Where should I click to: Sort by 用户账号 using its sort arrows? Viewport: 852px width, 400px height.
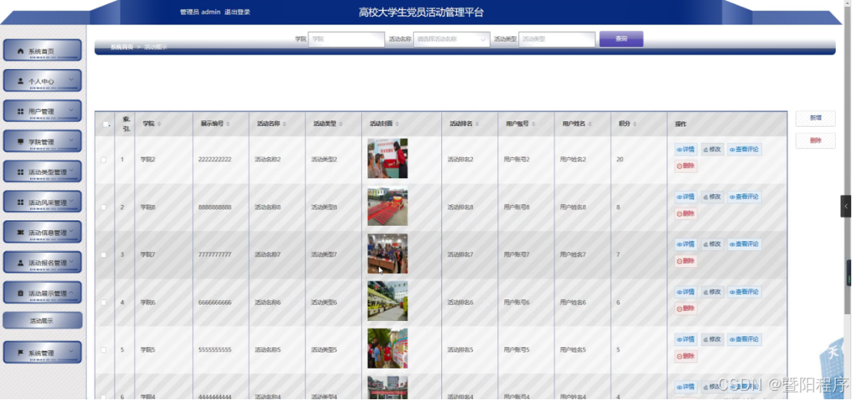(x=534, y=124)
